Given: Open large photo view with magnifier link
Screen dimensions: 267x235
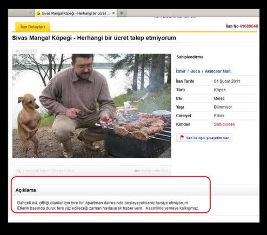Looking at the screenshot, I should (x=45, y=171).
